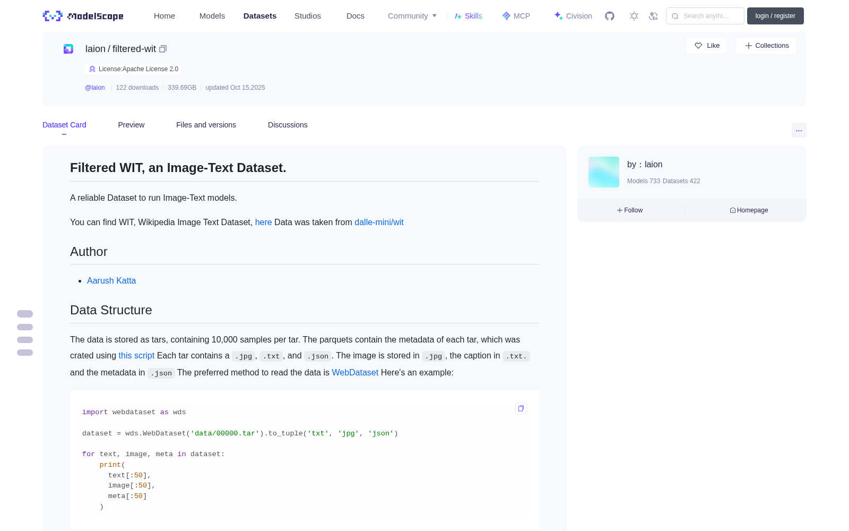Follow the laion organization
849x531 pixels.
(x=630, y=210)
